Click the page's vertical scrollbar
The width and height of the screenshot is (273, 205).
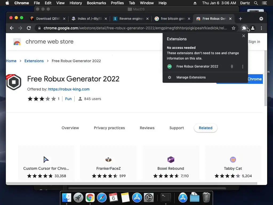(x=266, y=78)
